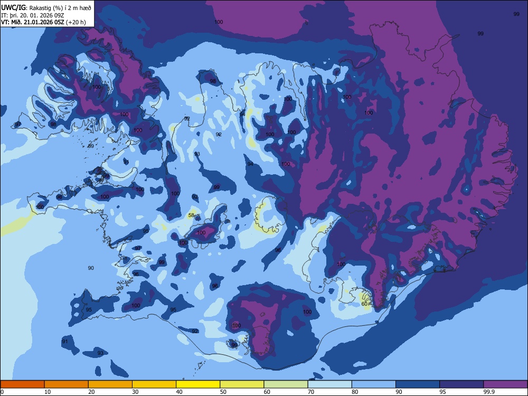
Task: Click the 'VT: Mið. 21.01.2026 05Z' line
Action: 33,22
